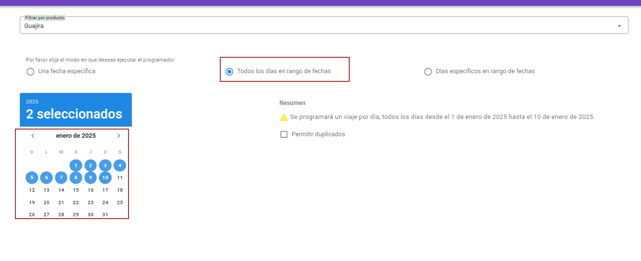
Task: Choose day 15 in the calendar
Action: pos(76,190)
